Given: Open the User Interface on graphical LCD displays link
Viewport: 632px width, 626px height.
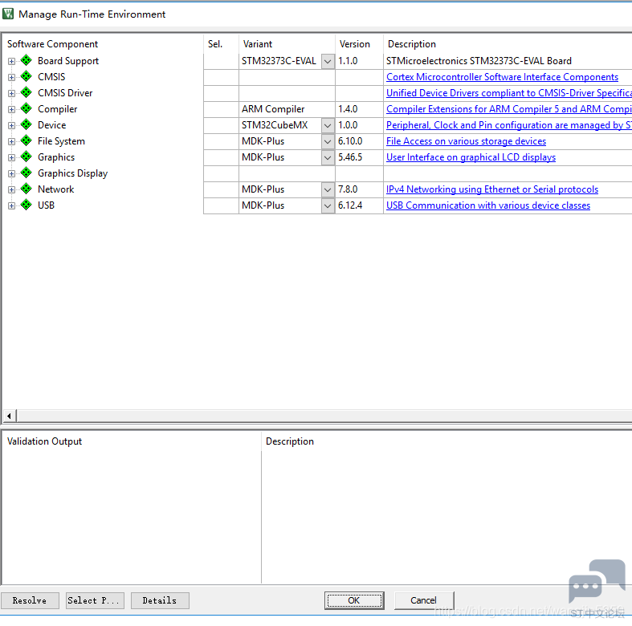Looking at the screenshot, I should [x=471, y=157].
